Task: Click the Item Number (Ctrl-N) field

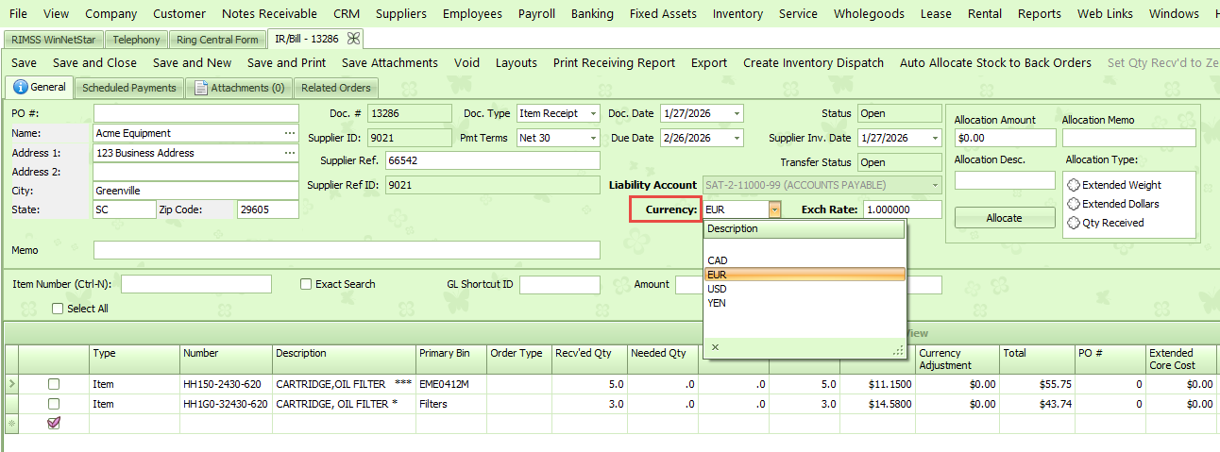Action: point(196,284)
